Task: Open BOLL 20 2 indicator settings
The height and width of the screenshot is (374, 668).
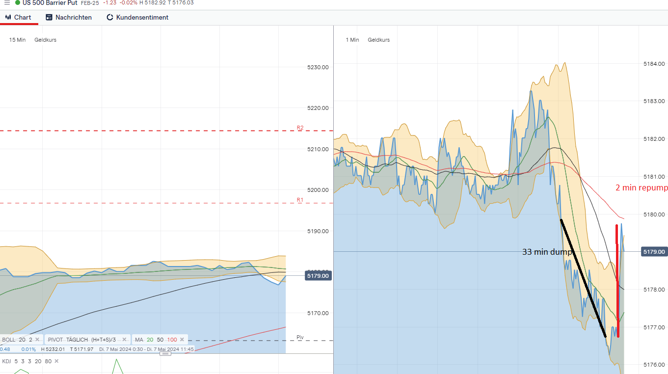Action: [x=17, y=340]
